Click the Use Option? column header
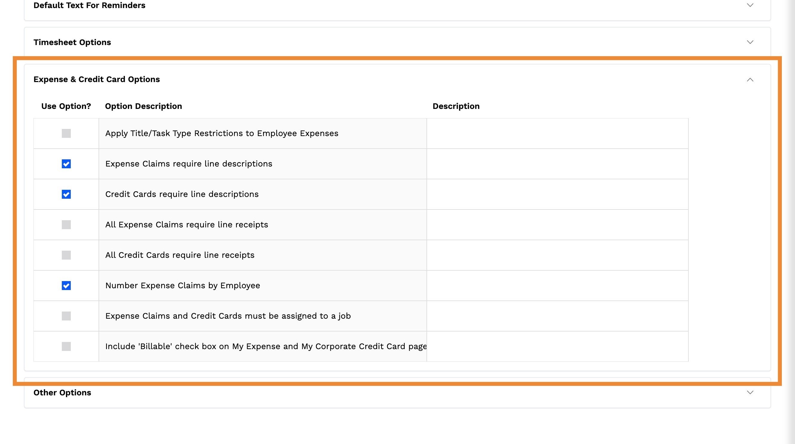Image resolution: width=795 pixels, height=444 pixels. pos(66,106)
